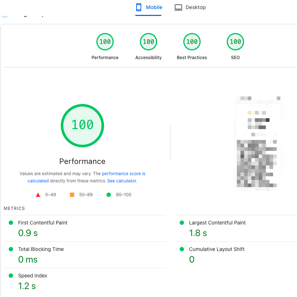Image resolution: width=297 pixels, height=297 pixels.
Task: Click the 0 ms value
Action: click(x=28, y=259)
